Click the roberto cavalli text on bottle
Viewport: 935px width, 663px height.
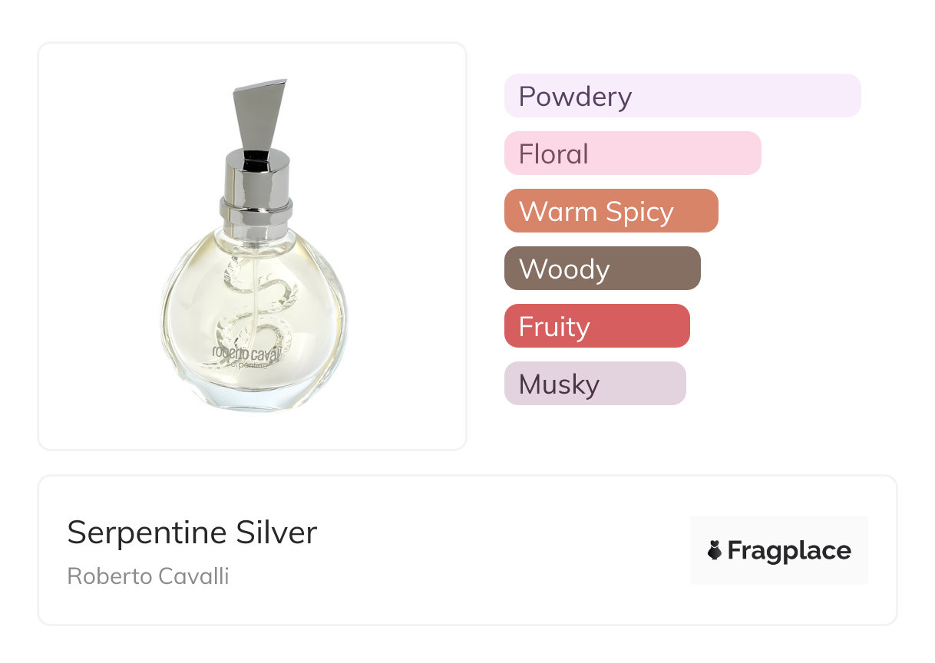coord(247,354)
